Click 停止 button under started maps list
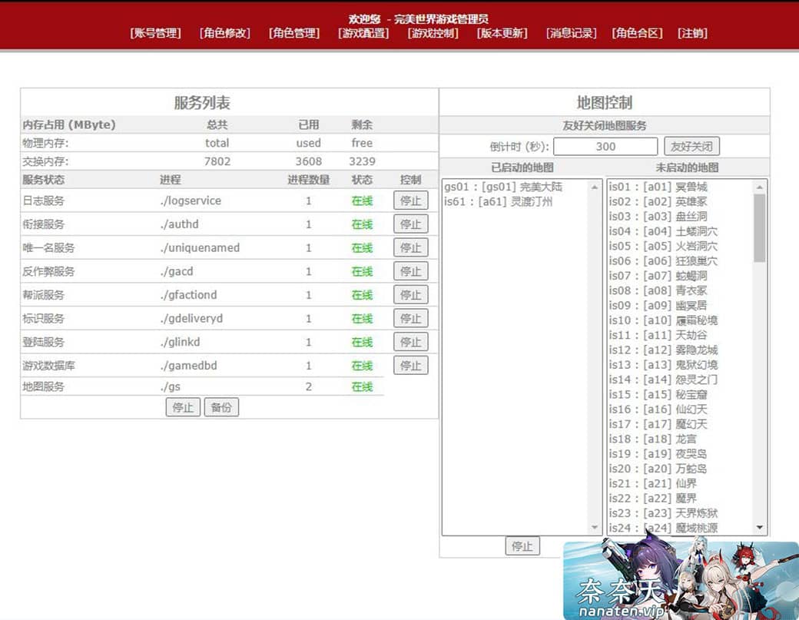This screenshot has height=620, width=799. [x=522, y=546]
